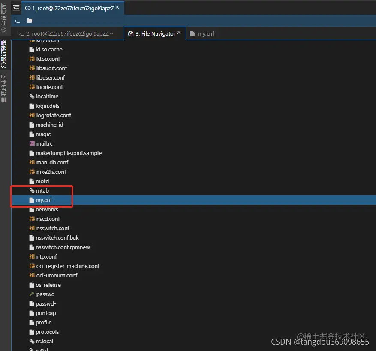Viewport: 376px width, 351px height.
Task: Select the printcap file
Action: [x=46, y=313]
